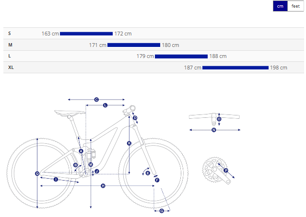
Task: Click the K marker on the bike frame
Action: point(129,143)
